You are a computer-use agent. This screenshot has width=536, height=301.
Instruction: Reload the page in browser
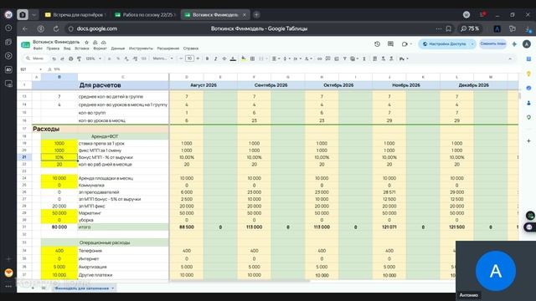(x=56, y=28)
